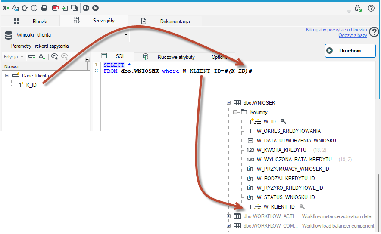Click the info circle toolbar icon
This screenshot has height=234, width=381.
pos(34,8)
